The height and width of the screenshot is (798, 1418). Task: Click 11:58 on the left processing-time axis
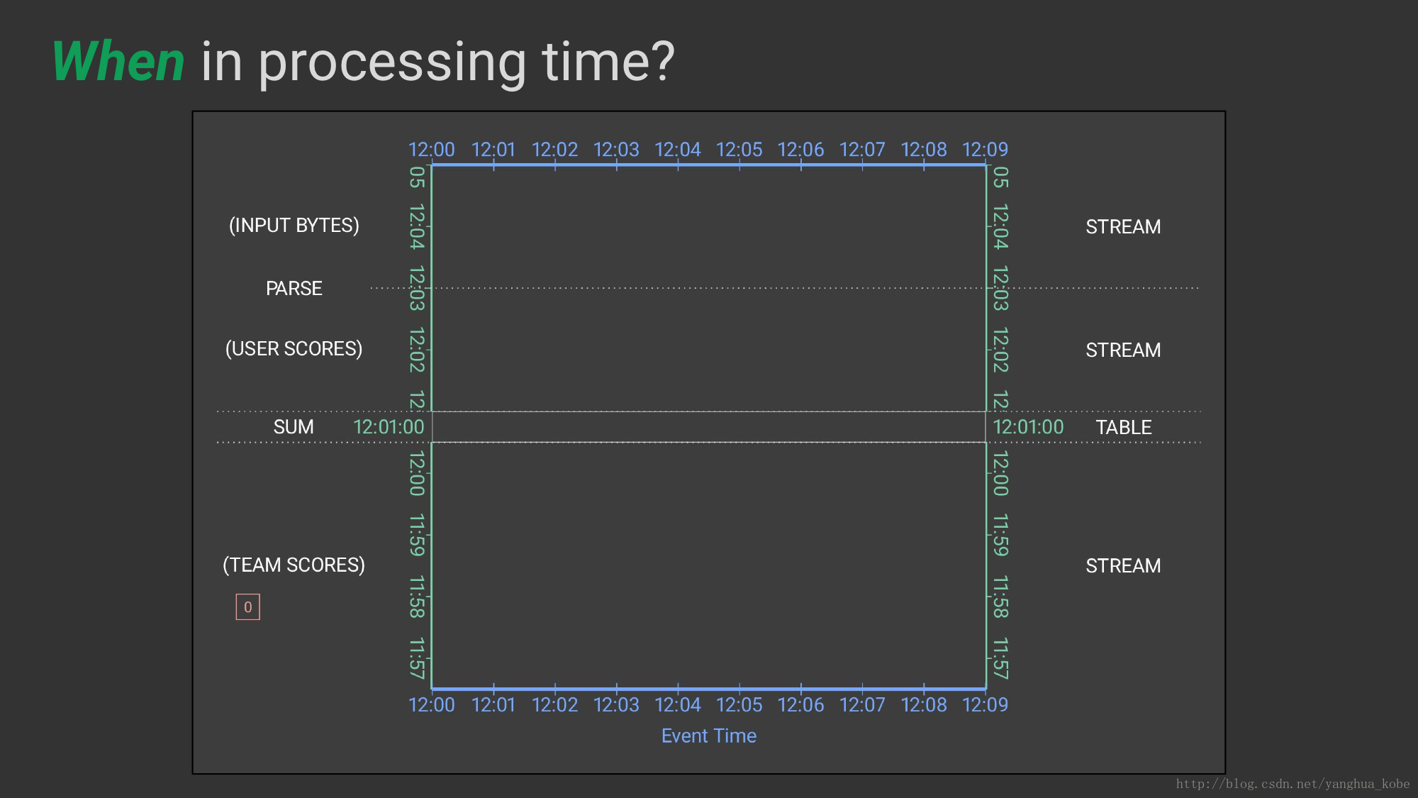tap(417, 597)
